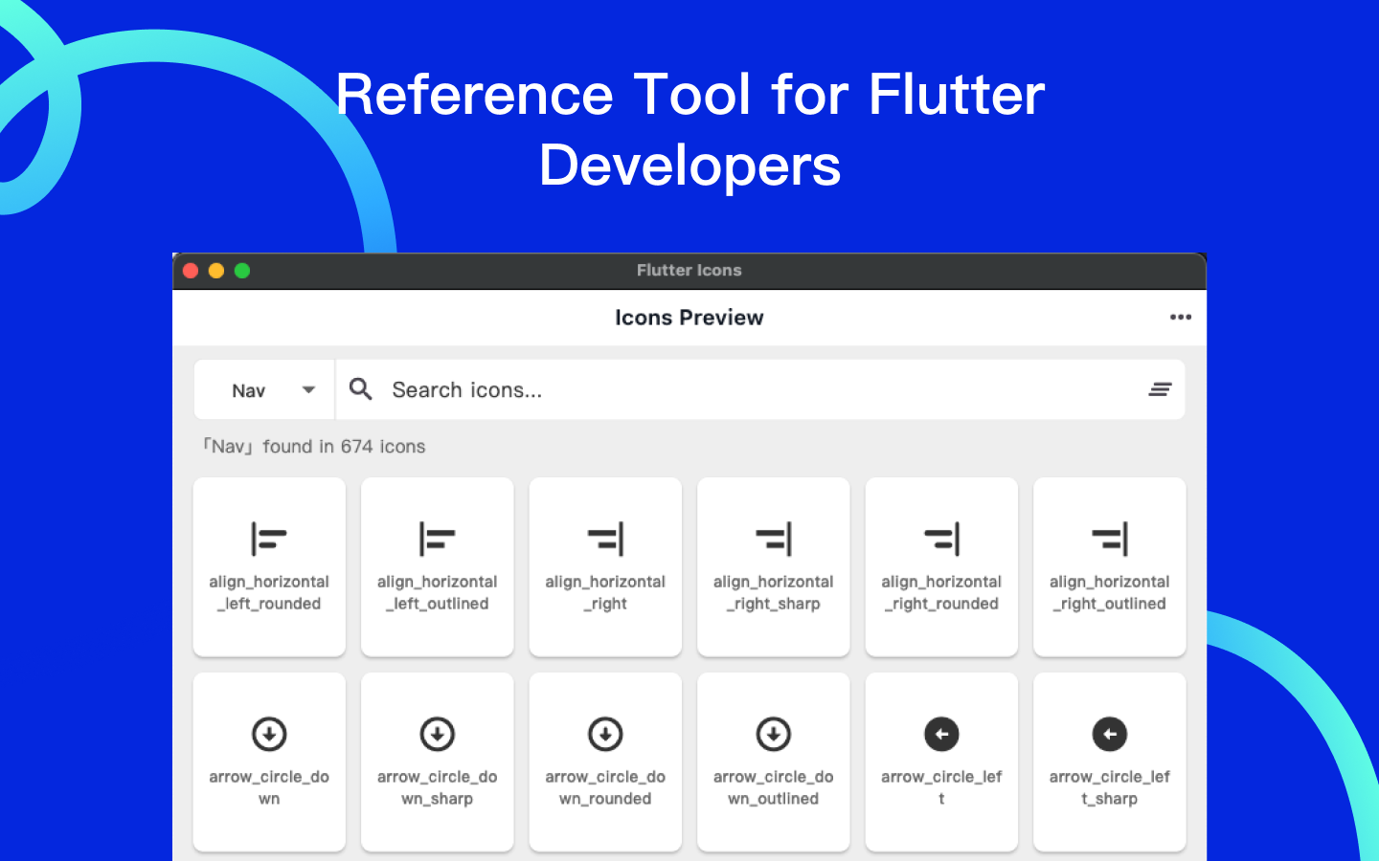
Task: Open the filter lines icon in search bar
Action: (1160, 389)
